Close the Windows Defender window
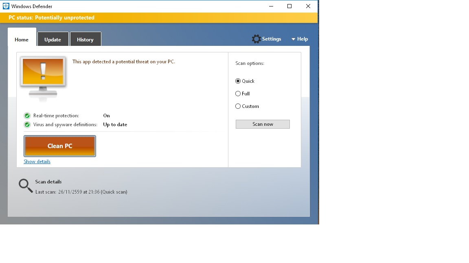 [x=308, y=6]
